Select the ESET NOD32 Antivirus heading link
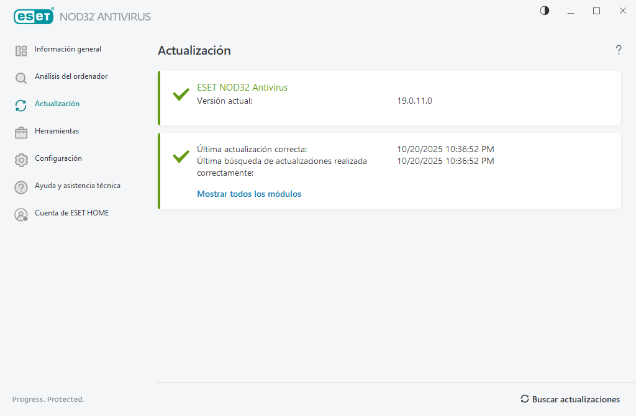The width and height of the screenshot is (636, 416). coord(242,87)
